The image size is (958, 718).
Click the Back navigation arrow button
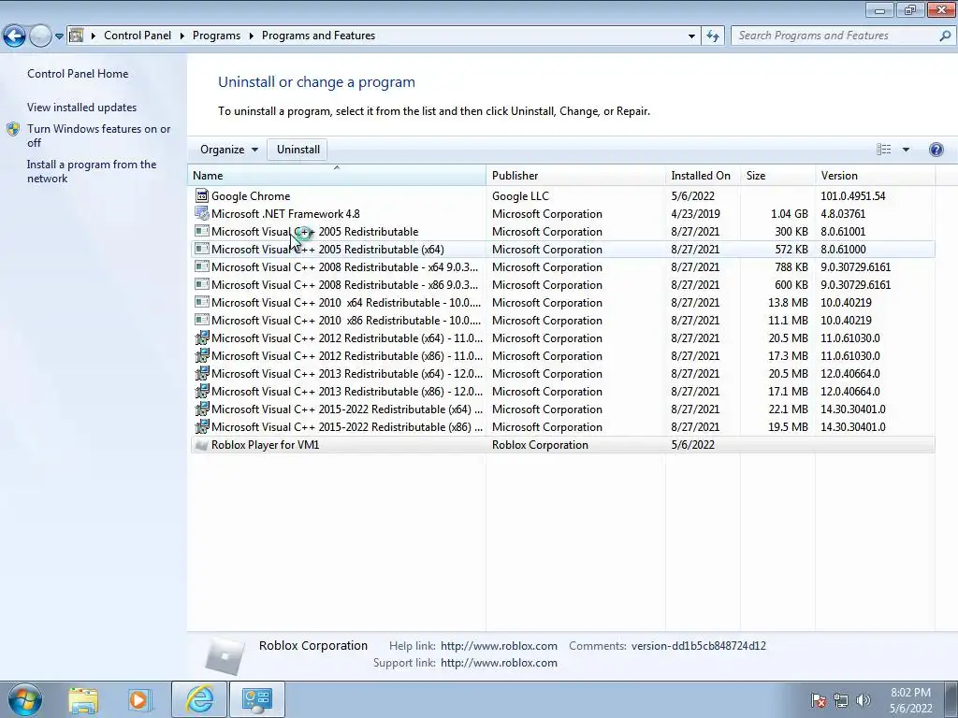coord(15,36)
